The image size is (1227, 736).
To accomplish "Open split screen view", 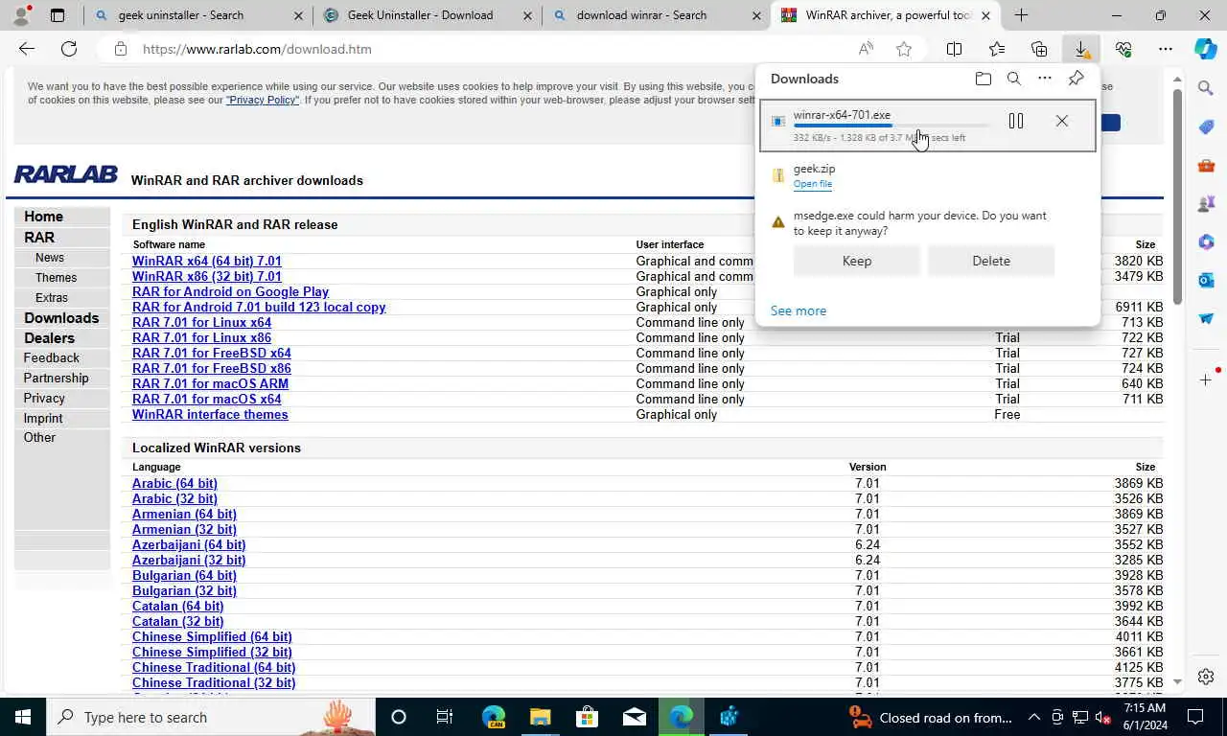I will click(954, 49).
